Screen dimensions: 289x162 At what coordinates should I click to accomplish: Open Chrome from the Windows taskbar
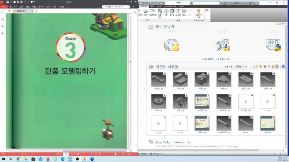click(x=18, y=158)
